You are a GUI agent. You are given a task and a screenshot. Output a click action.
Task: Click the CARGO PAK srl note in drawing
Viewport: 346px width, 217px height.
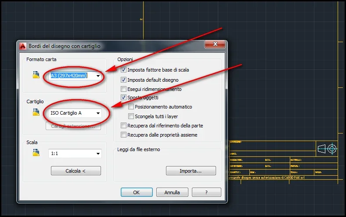[x=267, y=177]
